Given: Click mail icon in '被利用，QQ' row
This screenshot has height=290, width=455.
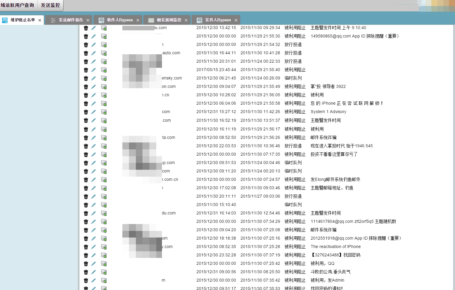Looking at the screenshot, I should tap(104, 264).
